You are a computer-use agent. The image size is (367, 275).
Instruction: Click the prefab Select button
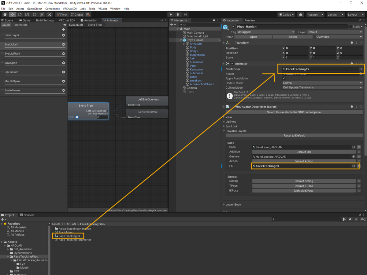(293, 37)
